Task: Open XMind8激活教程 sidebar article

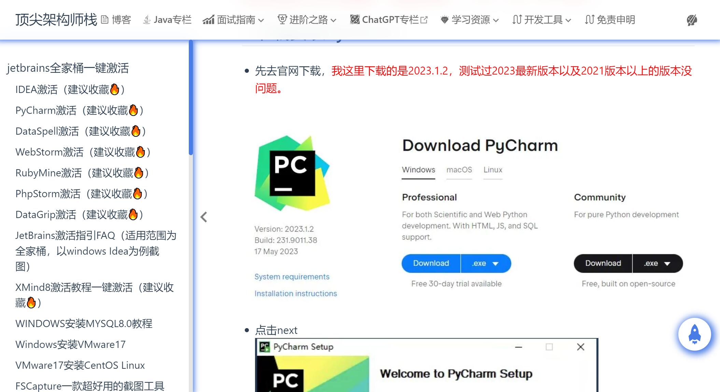Action: click(x=95, y=295)
